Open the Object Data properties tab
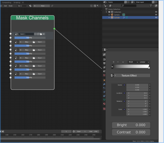This screenshot has height=143, width=164. (x=104, y=100)
